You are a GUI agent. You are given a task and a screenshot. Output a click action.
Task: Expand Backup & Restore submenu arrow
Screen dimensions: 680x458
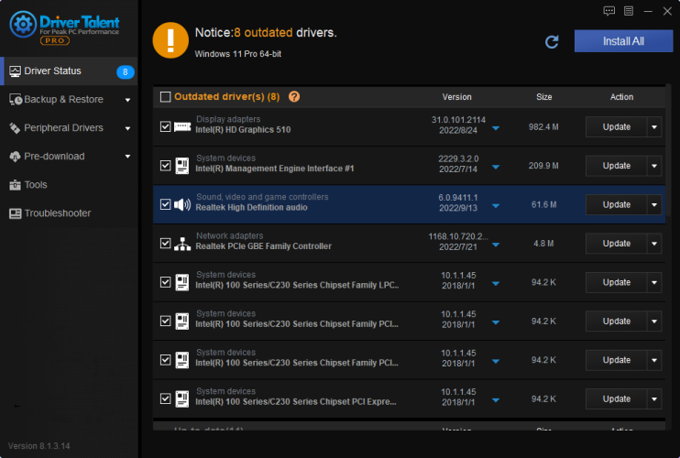pos(127,100)
